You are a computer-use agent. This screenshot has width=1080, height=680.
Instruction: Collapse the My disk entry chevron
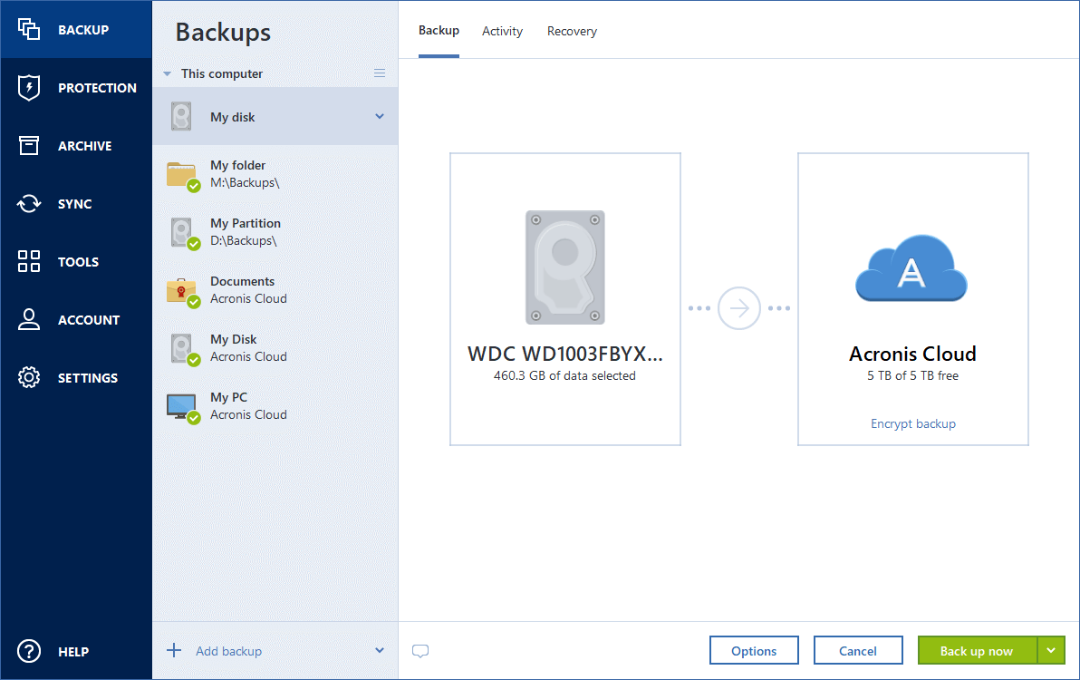click(x=381, y=116)
